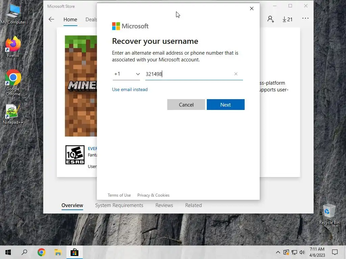Select the Related tab
The image size is (346, 259).
[x=193, y=205]
